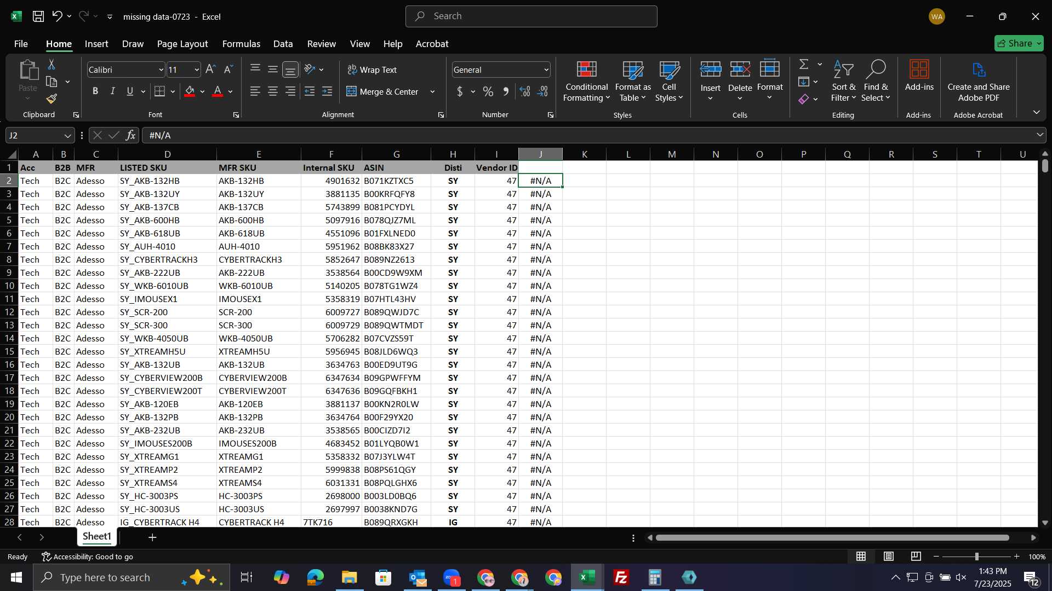Switch to the Page Layout tab

(182, 44)
